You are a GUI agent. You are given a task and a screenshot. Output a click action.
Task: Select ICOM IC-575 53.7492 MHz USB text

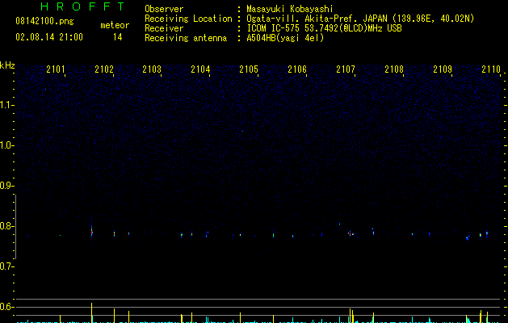324,28
